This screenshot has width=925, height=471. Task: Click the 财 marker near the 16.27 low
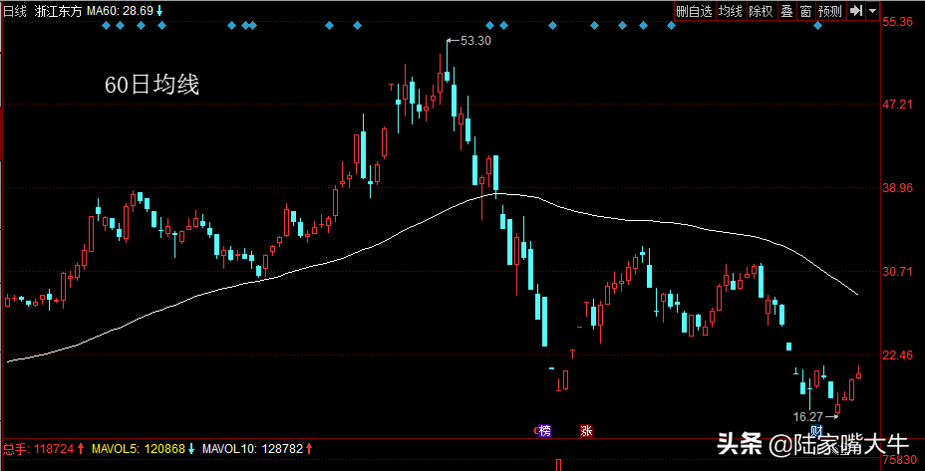[815, 431]
